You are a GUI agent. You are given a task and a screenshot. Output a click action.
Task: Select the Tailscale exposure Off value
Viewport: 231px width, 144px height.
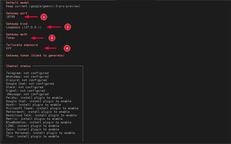(x=9, y=48)
